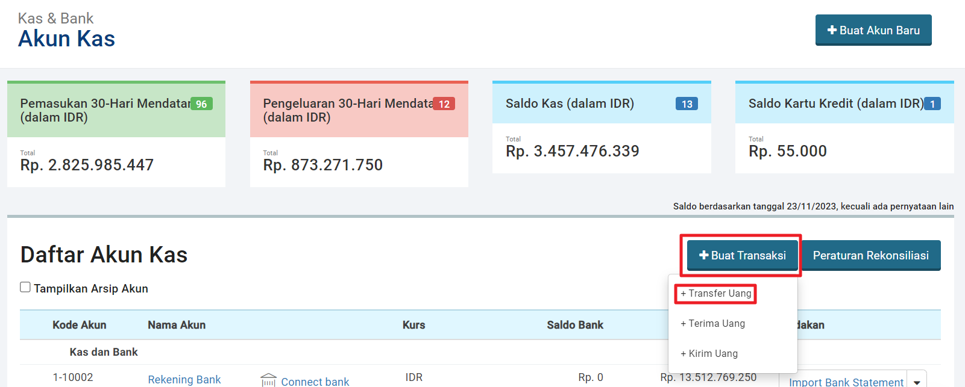
Task: Click the green 96 badge on Pemasukan card
Action: coord(201,104)
